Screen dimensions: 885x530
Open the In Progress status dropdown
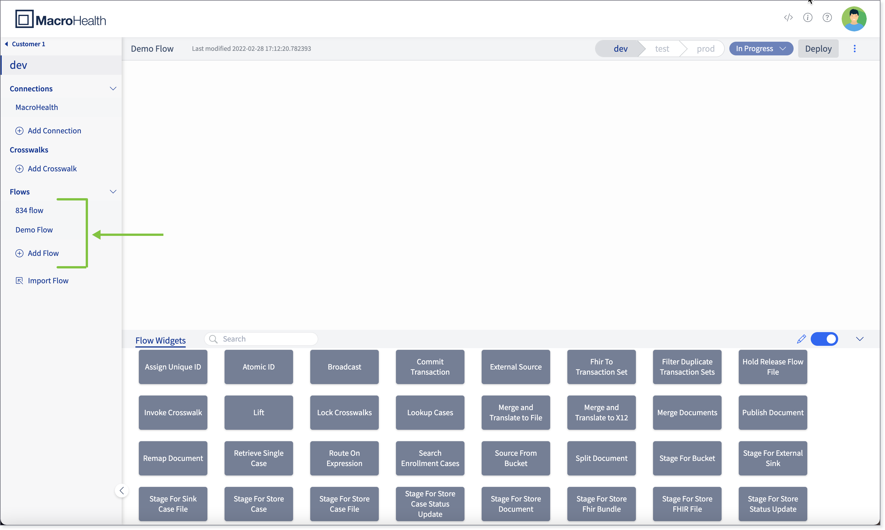(x=761, y=49)
